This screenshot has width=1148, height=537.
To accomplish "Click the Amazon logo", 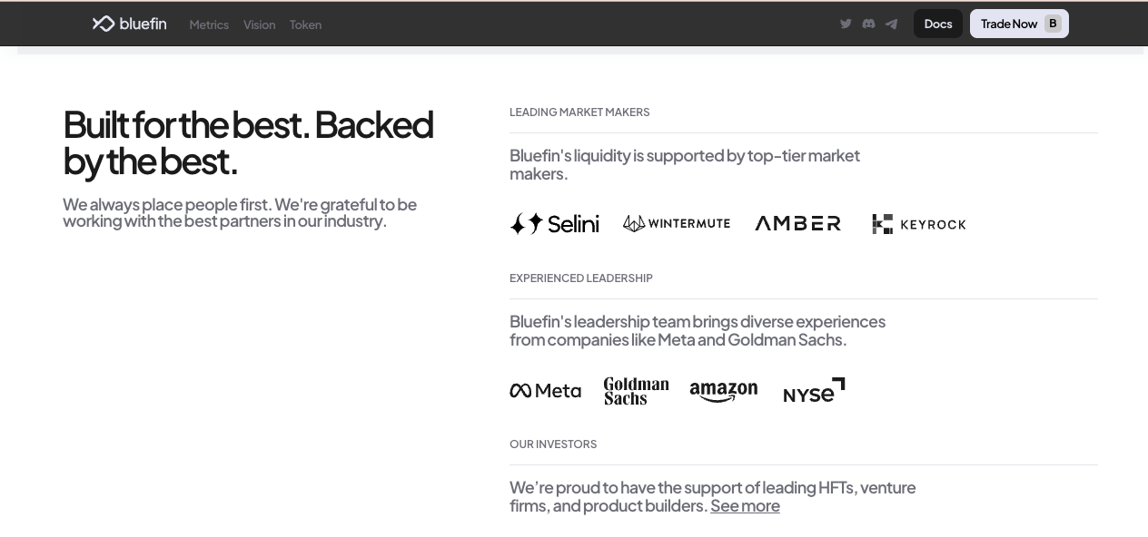I will 724,391.
